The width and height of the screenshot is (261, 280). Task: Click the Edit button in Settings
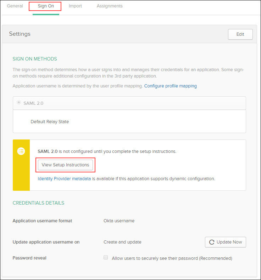240,34
